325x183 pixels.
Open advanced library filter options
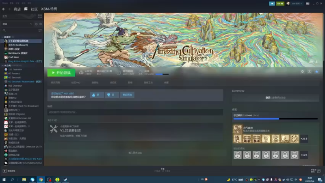click(x=40, y=30)
